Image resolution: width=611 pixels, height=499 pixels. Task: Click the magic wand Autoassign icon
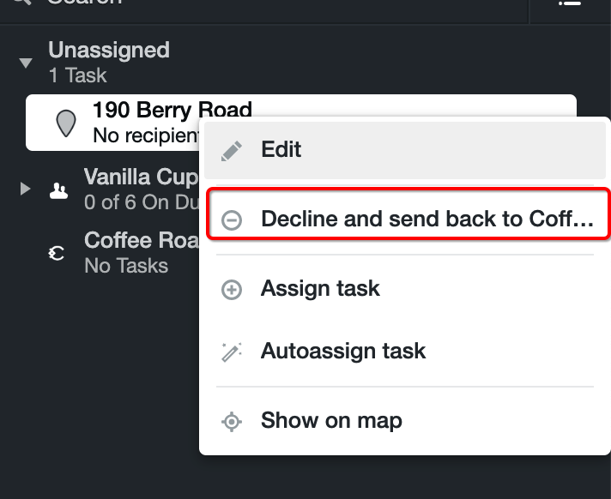232,352
